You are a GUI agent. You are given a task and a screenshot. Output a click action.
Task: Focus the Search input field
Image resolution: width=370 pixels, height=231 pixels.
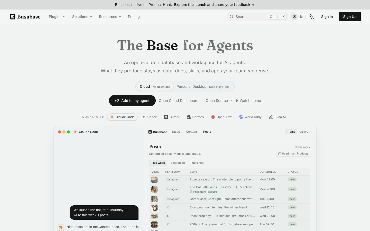point(257,17)
